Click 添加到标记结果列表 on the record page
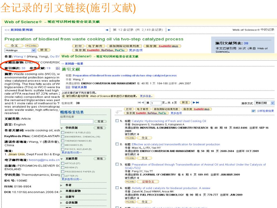 coord(124,46)
